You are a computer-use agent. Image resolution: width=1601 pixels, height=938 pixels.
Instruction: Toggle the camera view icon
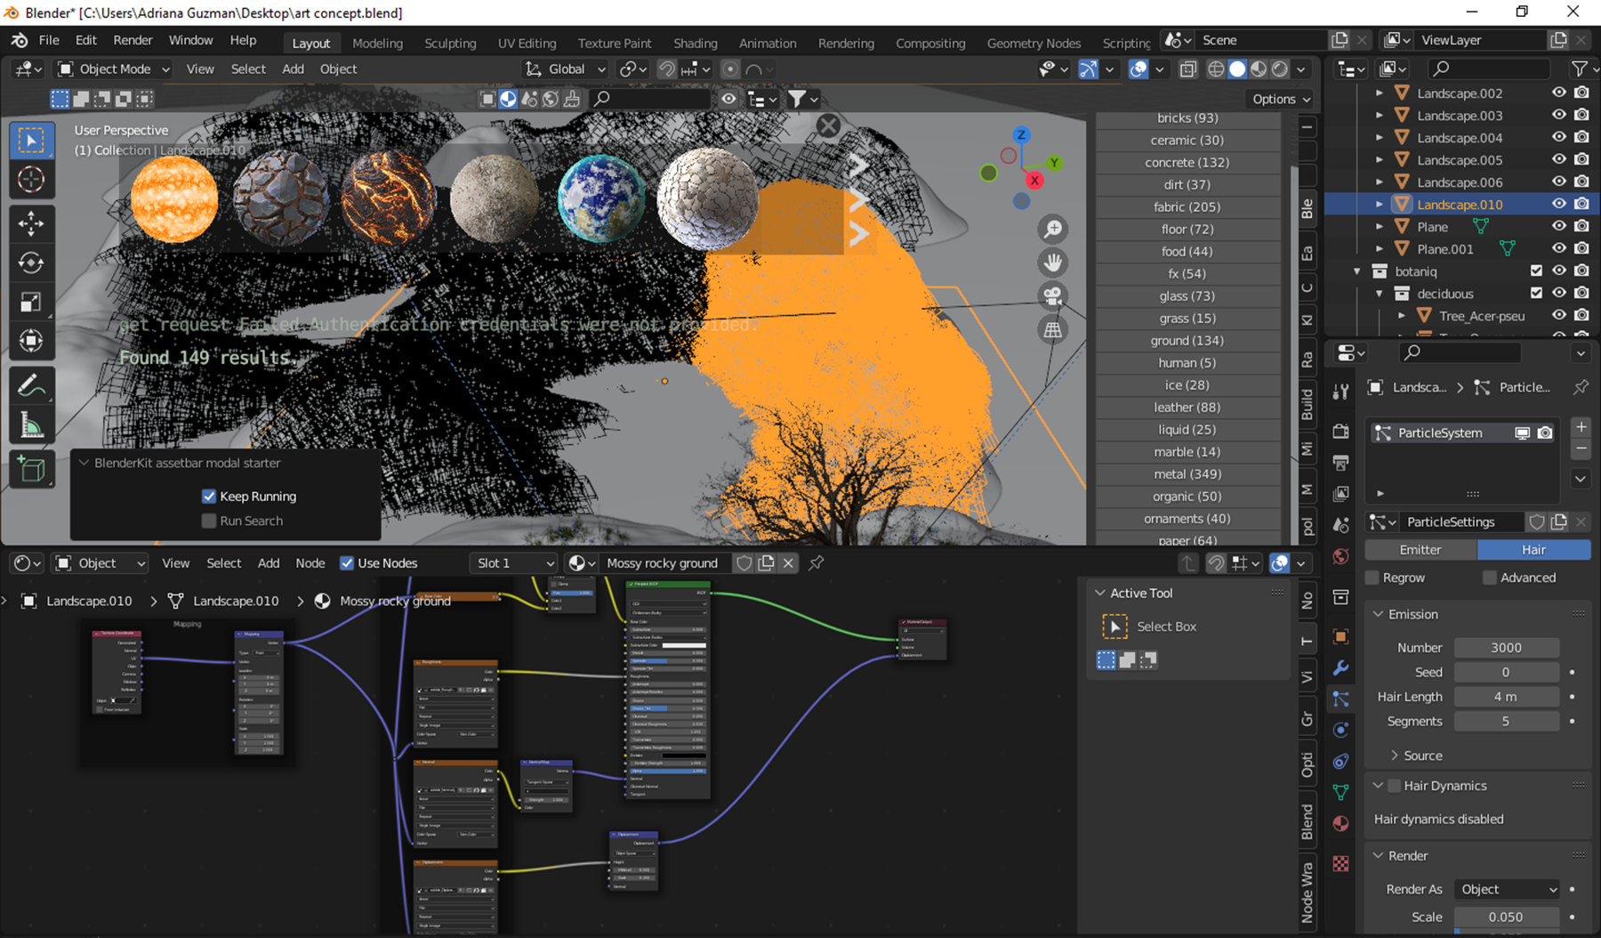(1053, 296)
